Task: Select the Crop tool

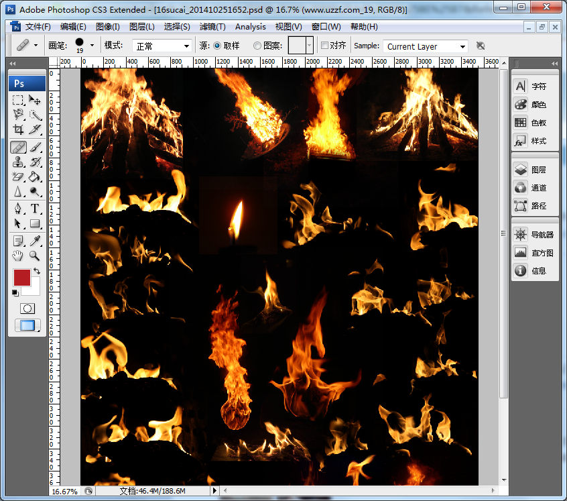Action: pyautogui.click(x=19, y=129)
